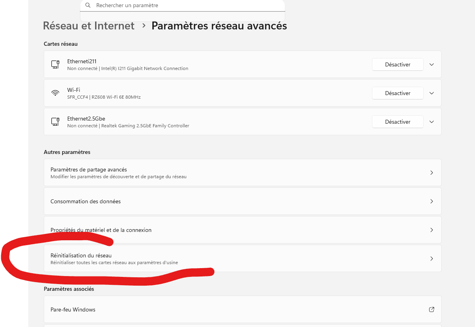Expand the Ethernet2.5Gbe adapter details
Screen dimensions: 475x327
(x=432, y=122)
